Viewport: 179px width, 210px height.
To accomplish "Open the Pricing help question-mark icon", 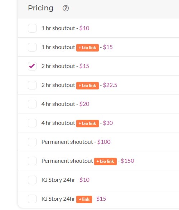I will click(66, 8).
